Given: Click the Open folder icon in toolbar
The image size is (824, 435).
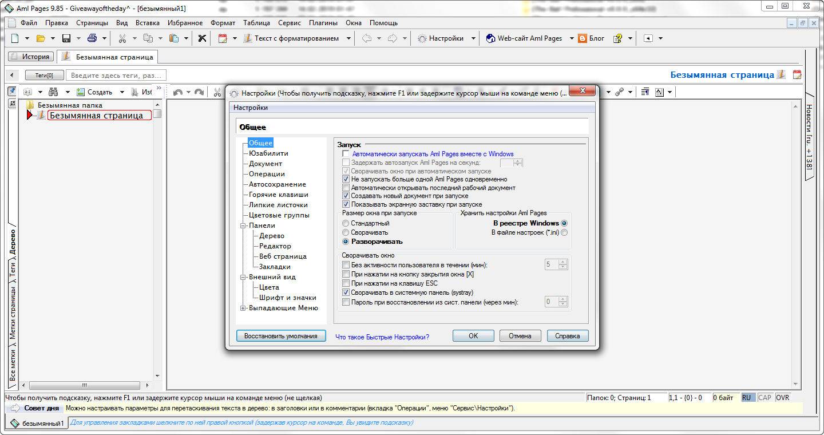Looking at the screenshot, I should coord(41,38).
